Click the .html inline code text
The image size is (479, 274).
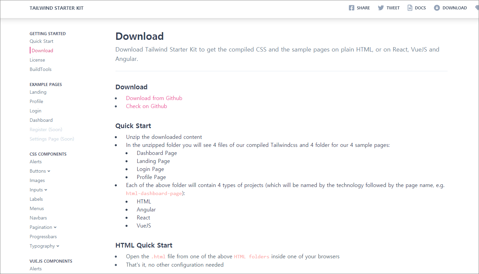pos(158,257)
